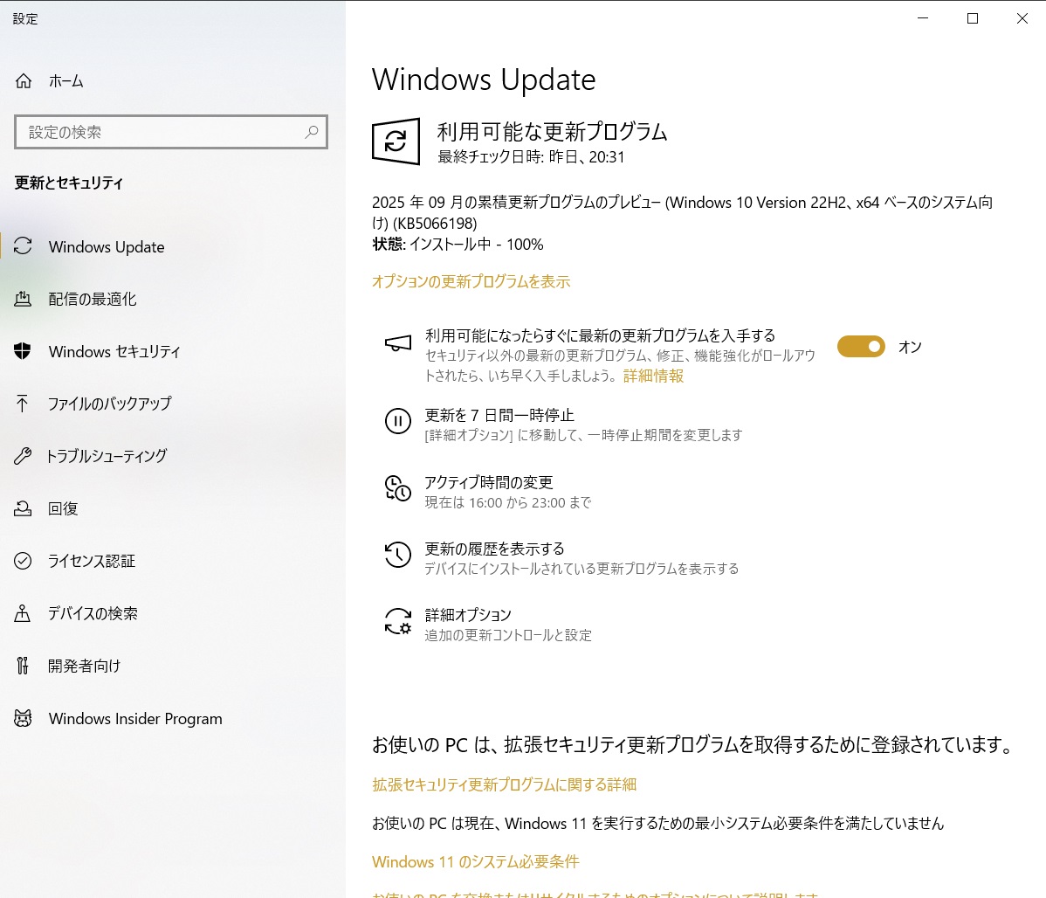This screenshot has height=898, width=1046.
Task: Click the デバイスの検索 locator icon
Action: click(x=23, y=613)
